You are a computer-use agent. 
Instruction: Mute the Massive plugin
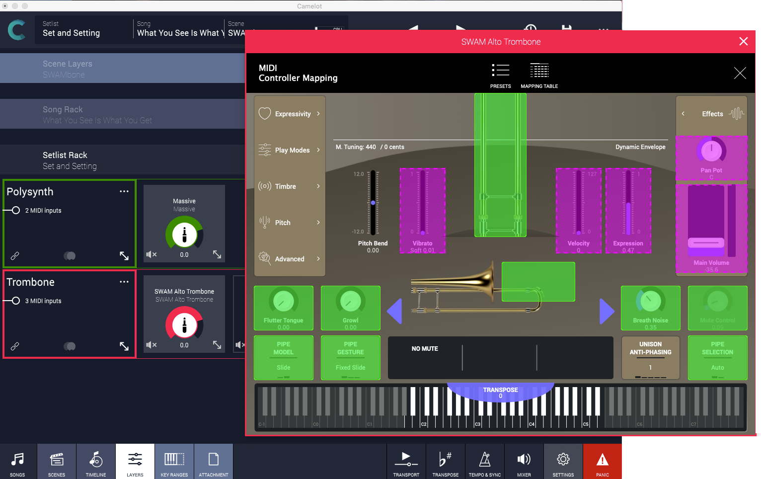152,254
